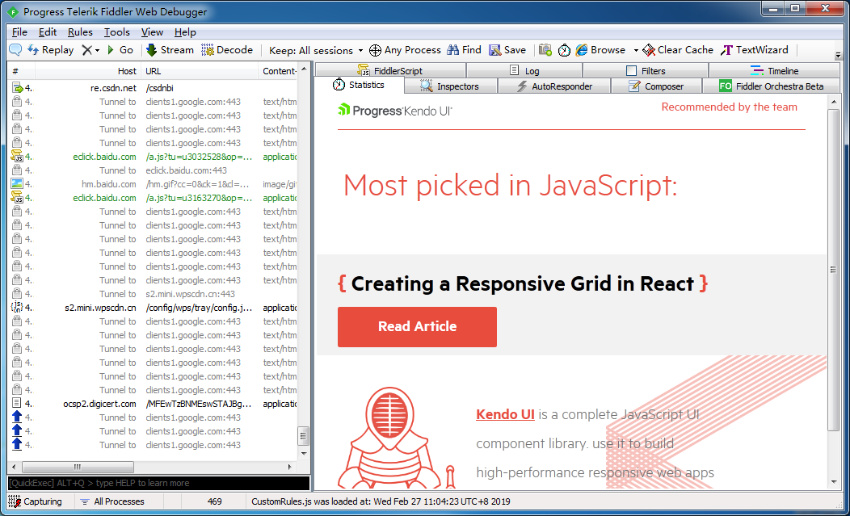Switch to the Timeline tab
The width and height of the screenshot is (850, 516).
coord(774,70)
